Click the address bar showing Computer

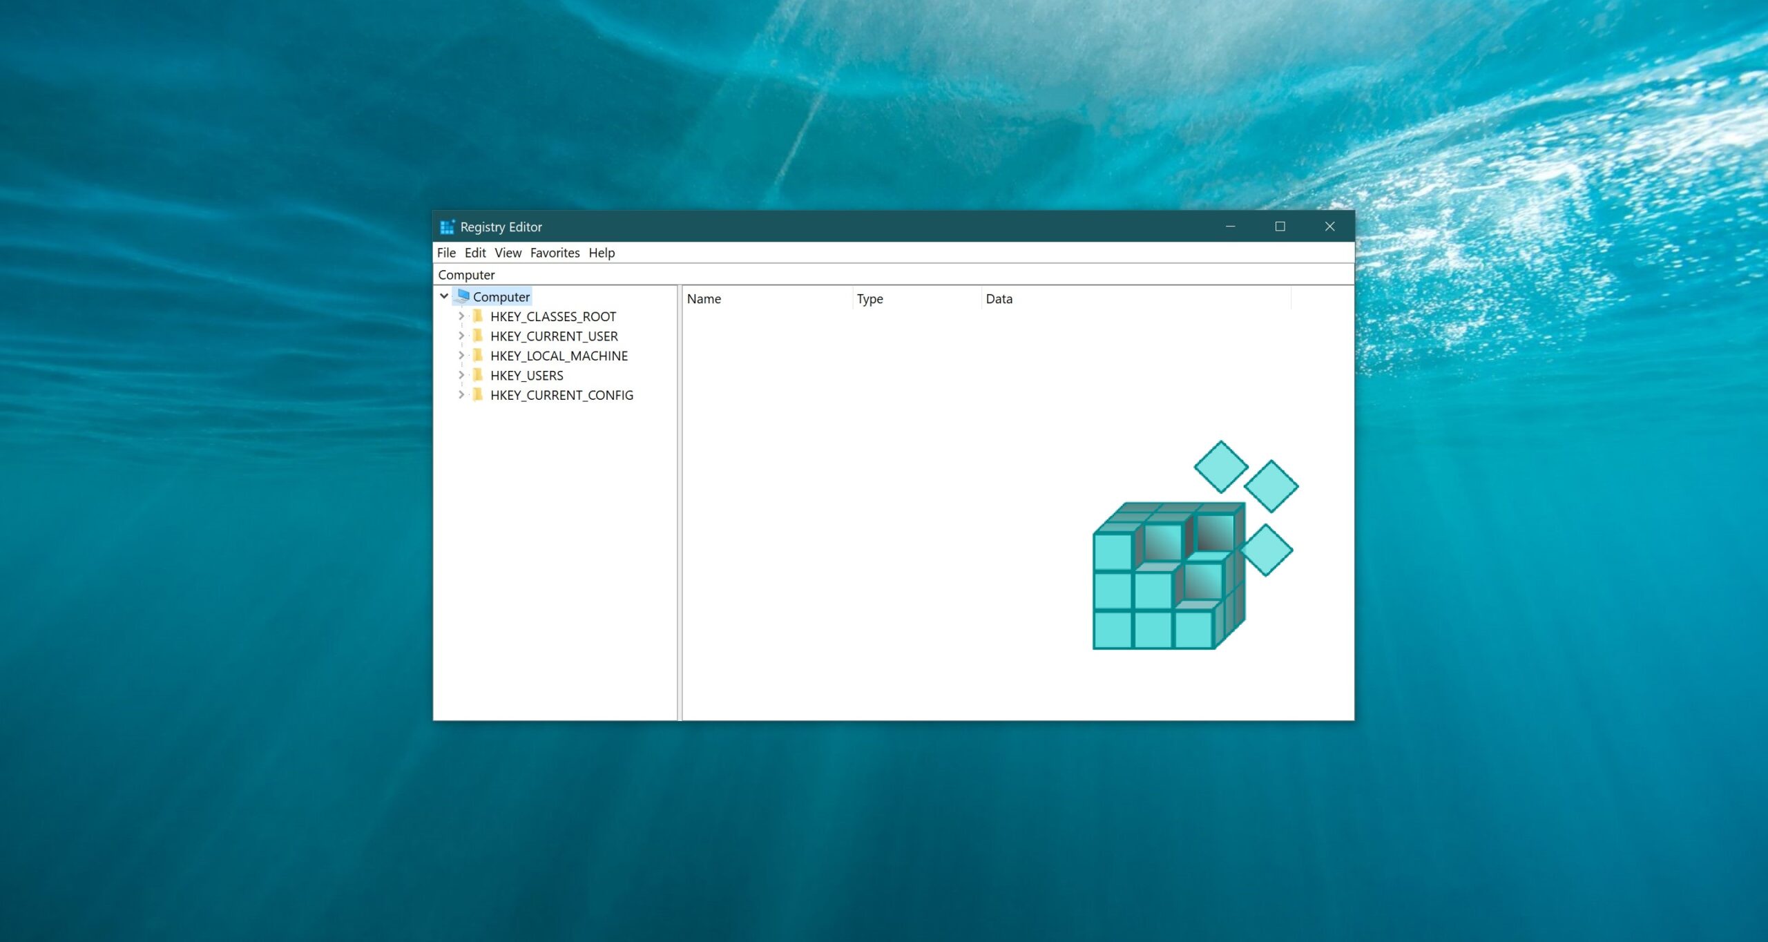click(894, 275)
